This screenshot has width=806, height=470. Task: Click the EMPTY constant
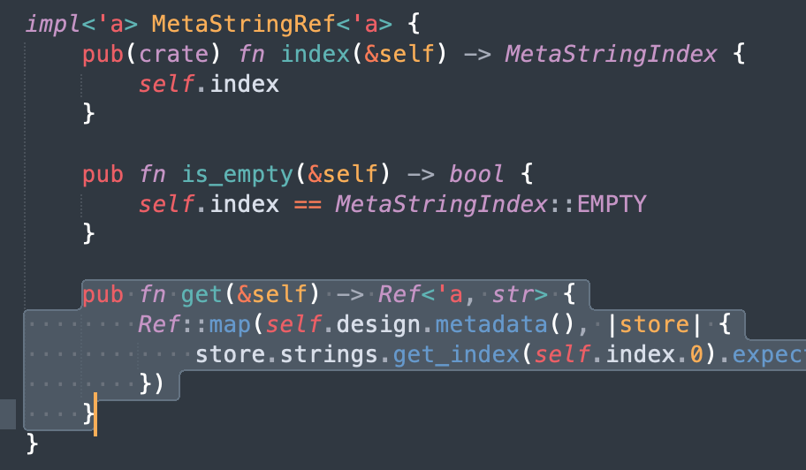[612, 204]
